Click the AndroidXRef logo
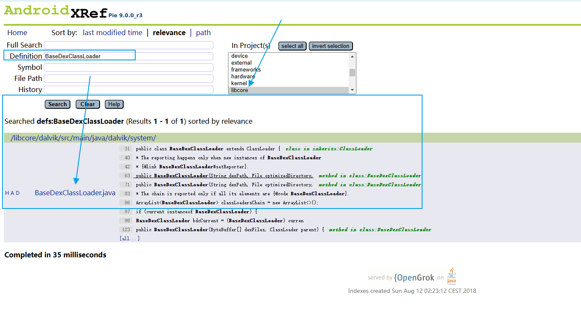 click(x=55, y=12)
